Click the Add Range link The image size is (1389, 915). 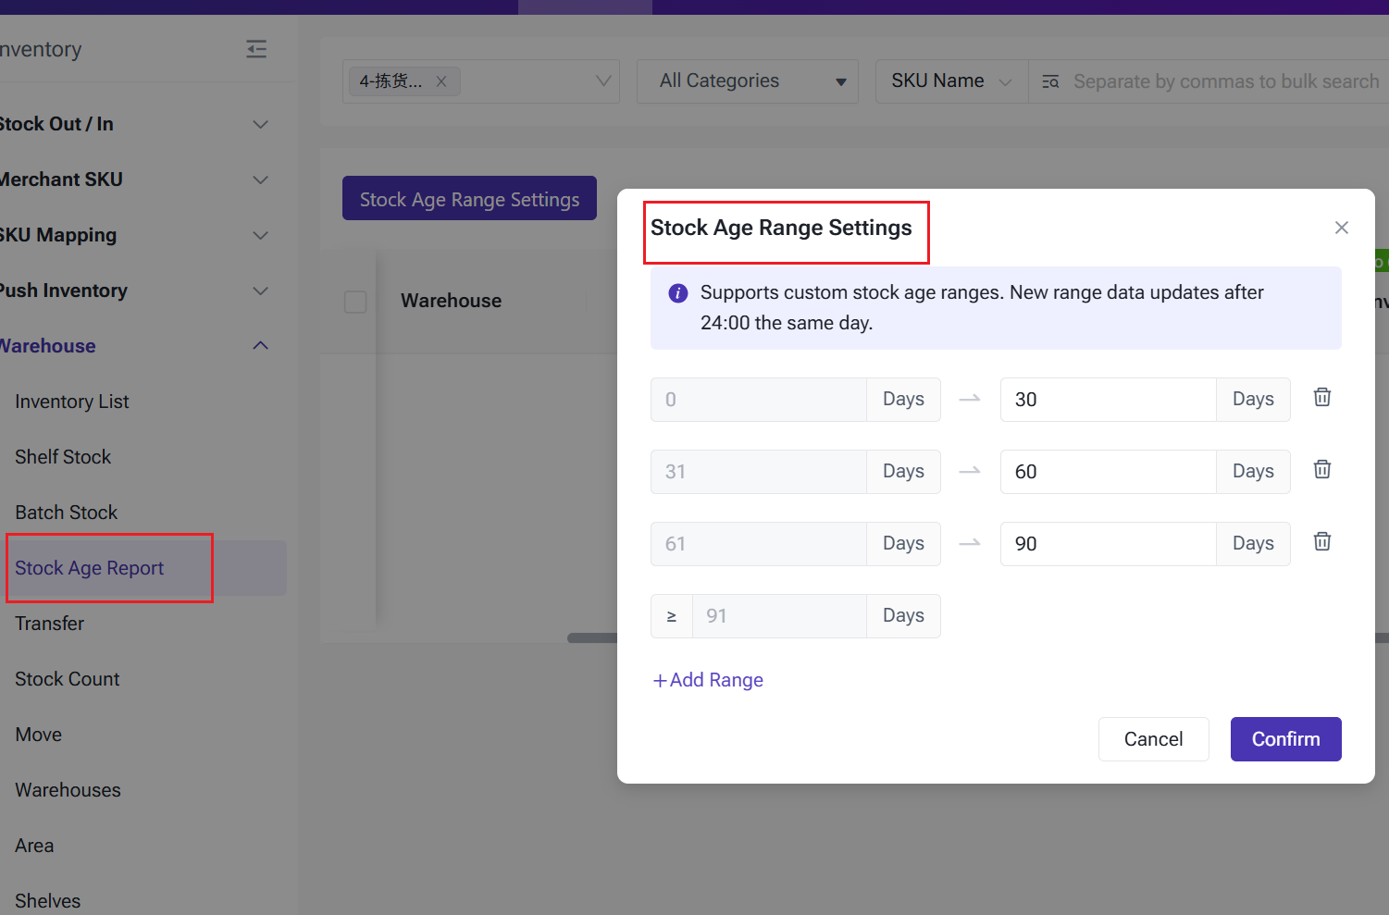click(x=709, y=680)
